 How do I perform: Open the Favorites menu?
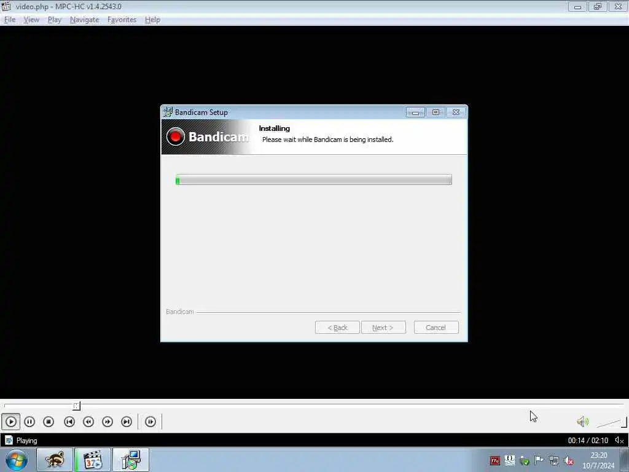tap(122, 20)
